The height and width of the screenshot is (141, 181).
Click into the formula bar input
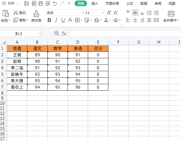tap(125, 33)
